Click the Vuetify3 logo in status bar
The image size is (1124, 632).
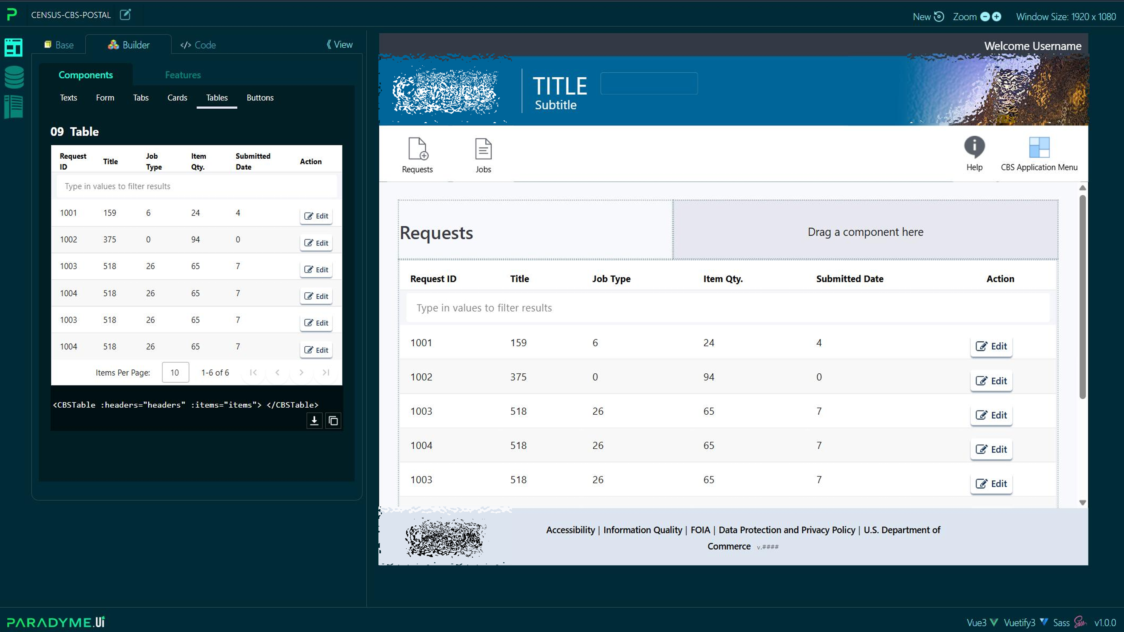(1044, 622)
